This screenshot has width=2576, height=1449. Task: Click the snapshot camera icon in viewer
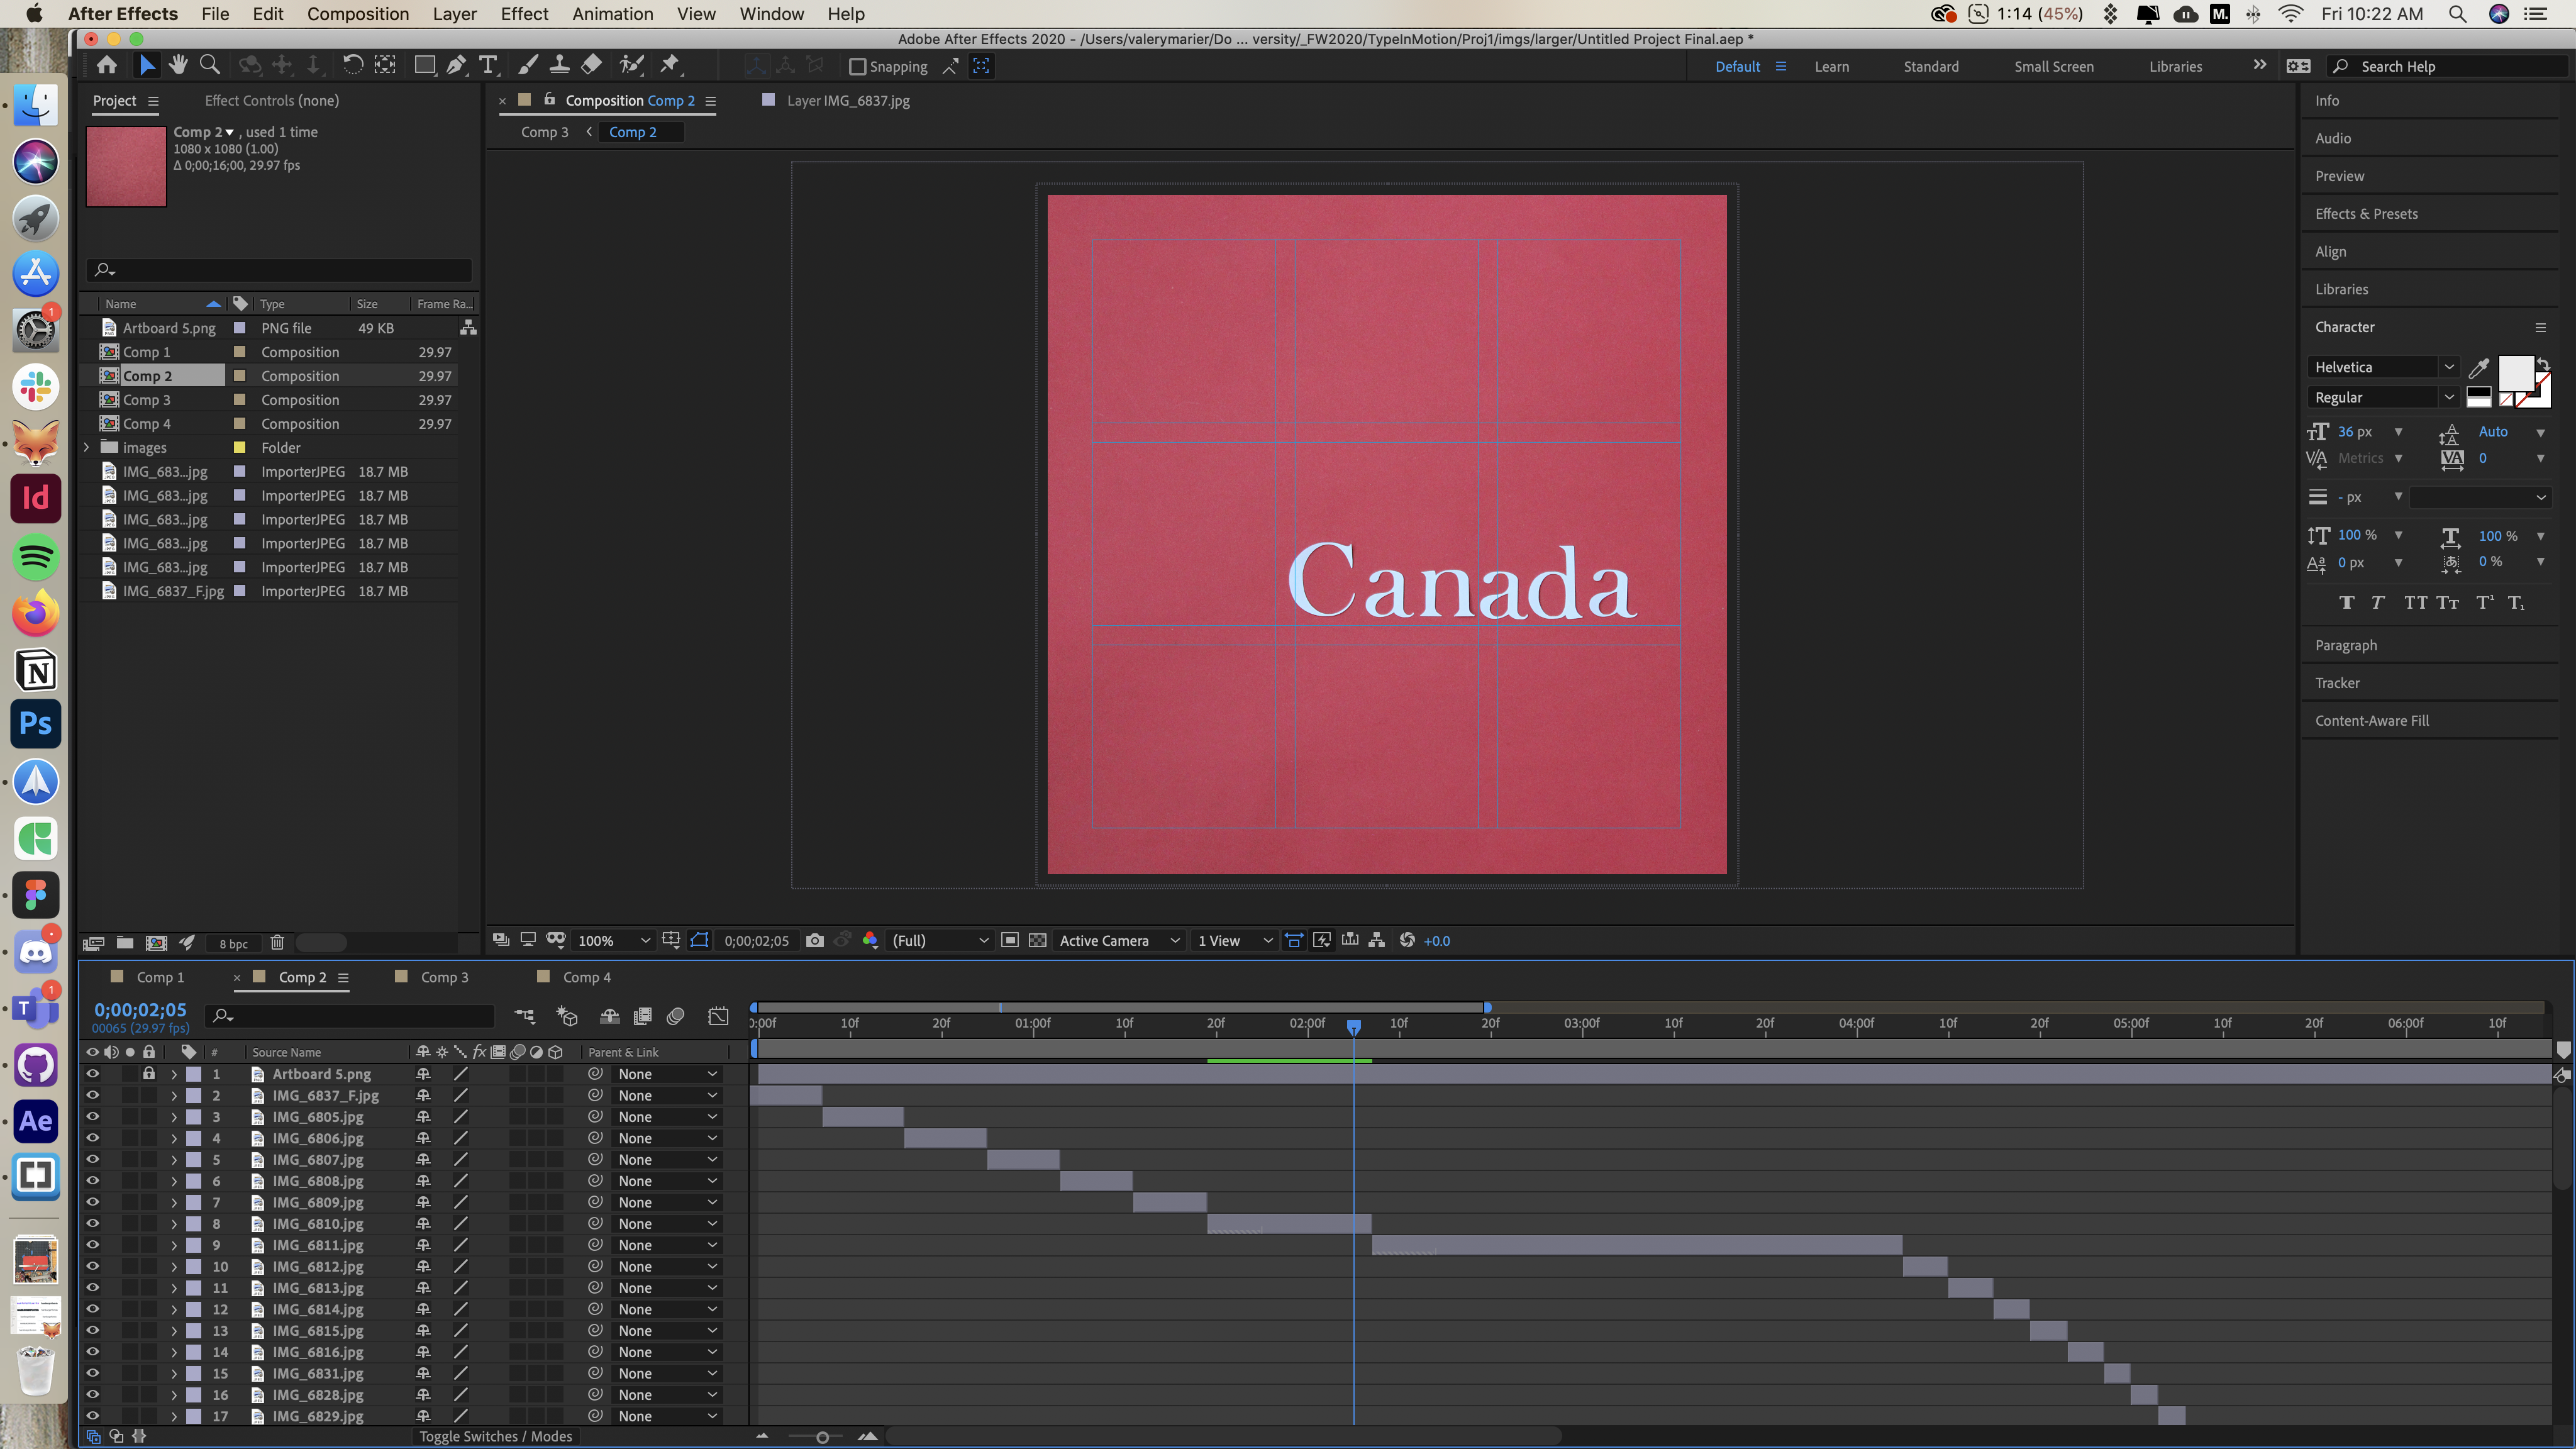tap(815, 940)
